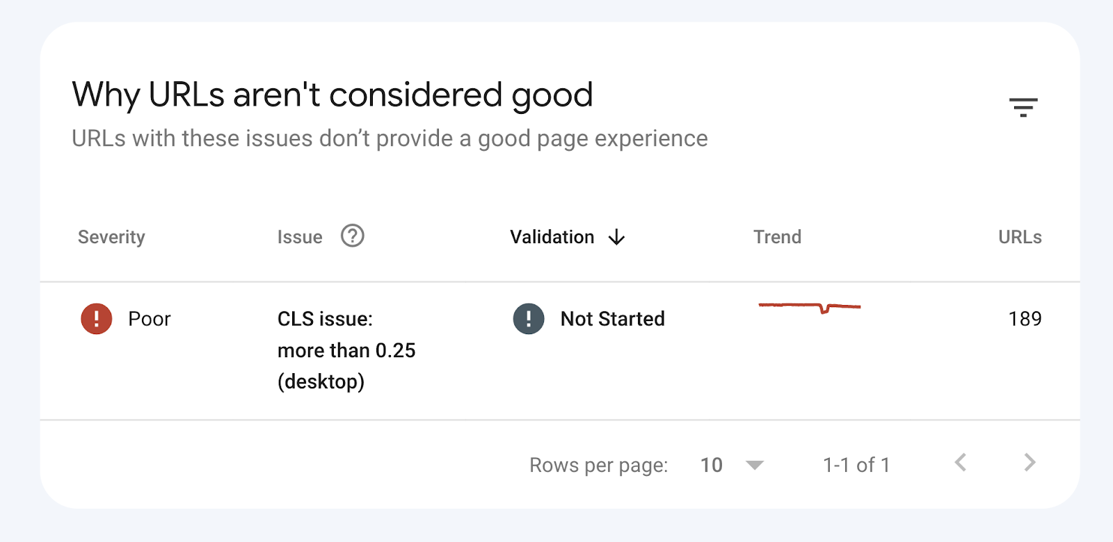Go to the next page of results

point(1030,463)
